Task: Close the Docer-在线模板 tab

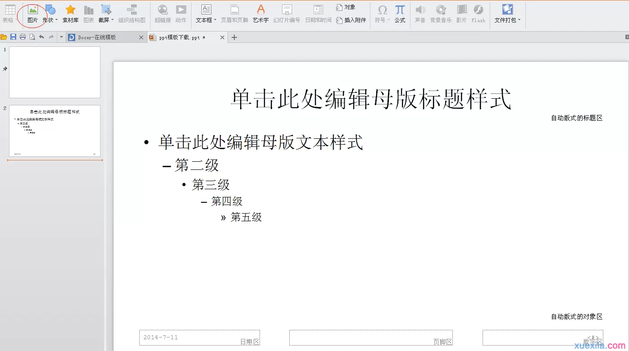Action: pos(141,37)
